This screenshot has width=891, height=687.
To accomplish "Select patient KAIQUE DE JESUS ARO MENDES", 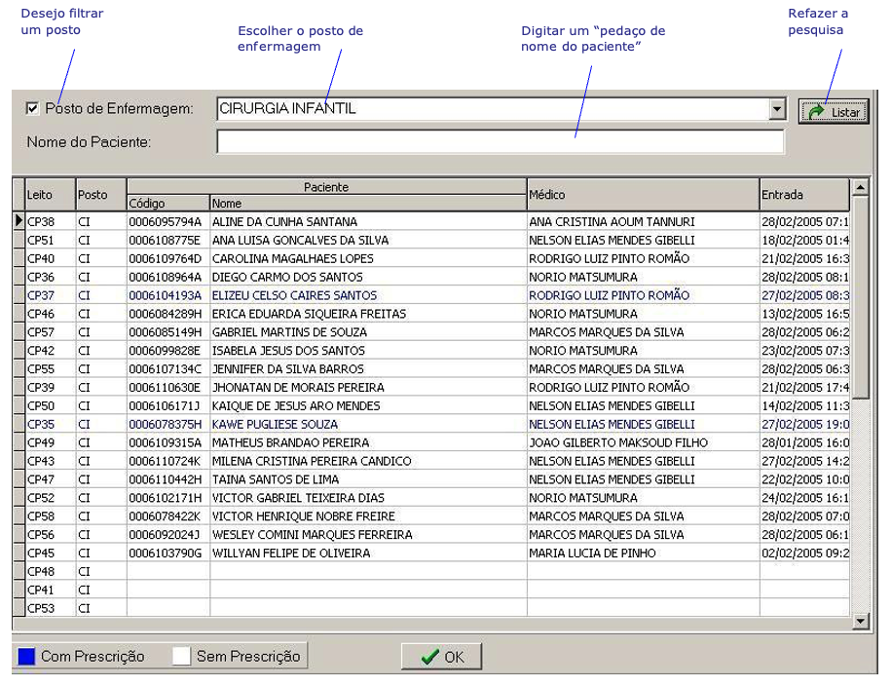I will (x=296, y=406).
